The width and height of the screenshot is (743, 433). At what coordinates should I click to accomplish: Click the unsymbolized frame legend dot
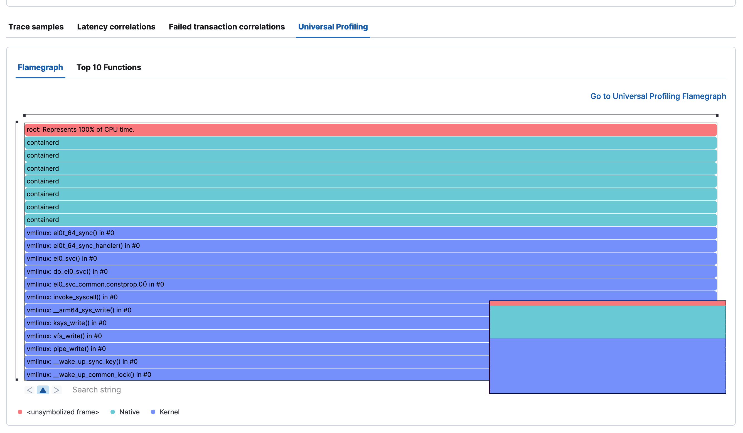(20, 412)
